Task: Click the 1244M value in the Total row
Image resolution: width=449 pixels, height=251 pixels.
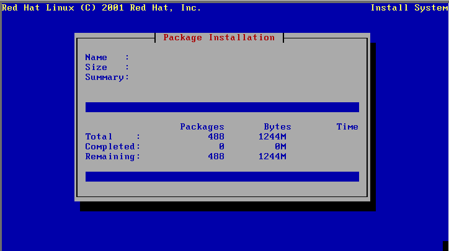Action: [272, 137]
